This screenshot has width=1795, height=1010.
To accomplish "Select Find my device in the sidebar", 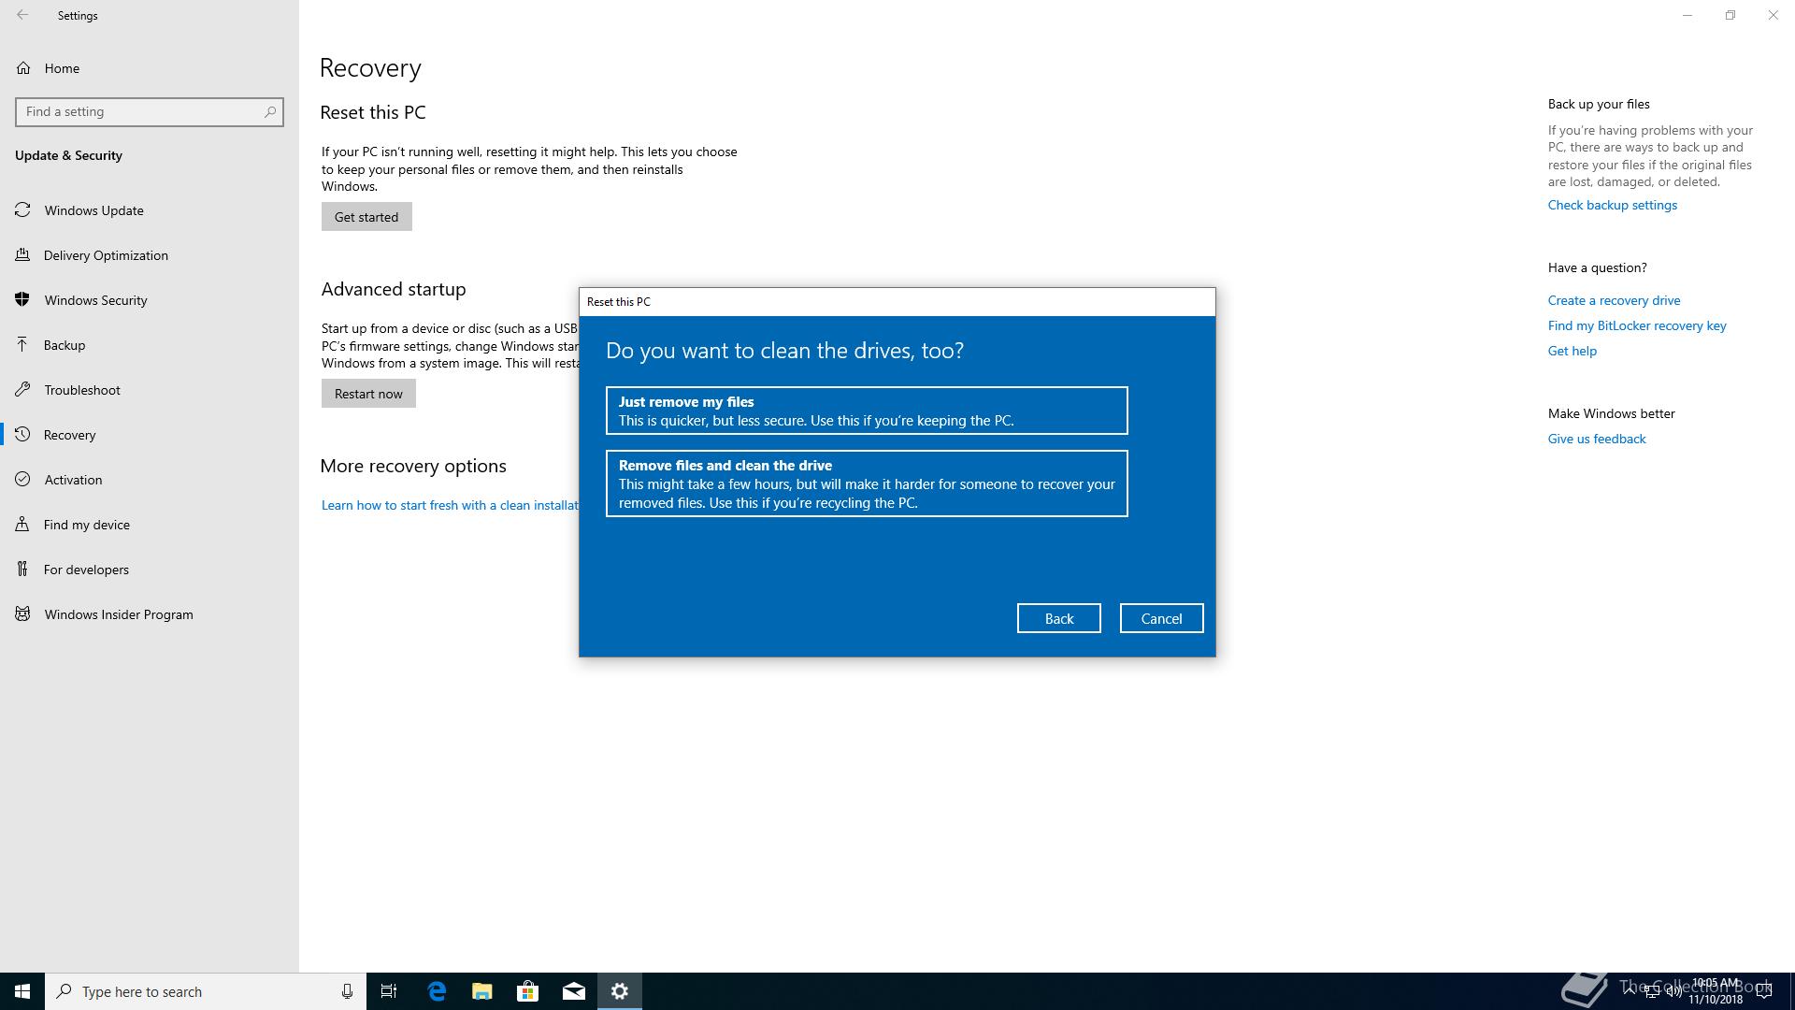I will [150, 525].
